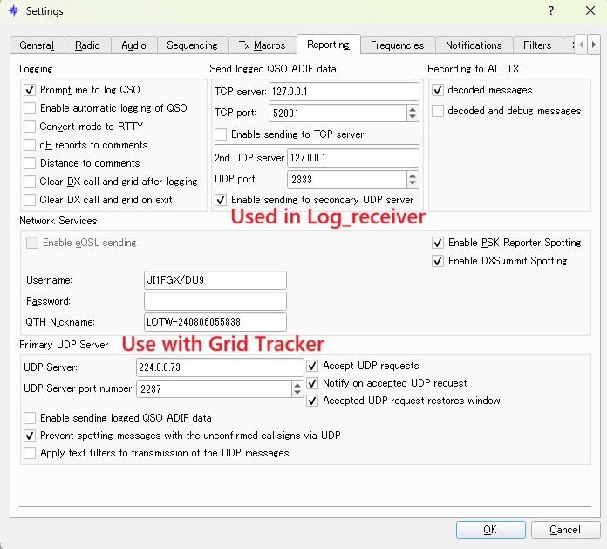Screen dimensions: 607x549
Task: Increase UDP Server port number spinner
Action: (297, 384)
